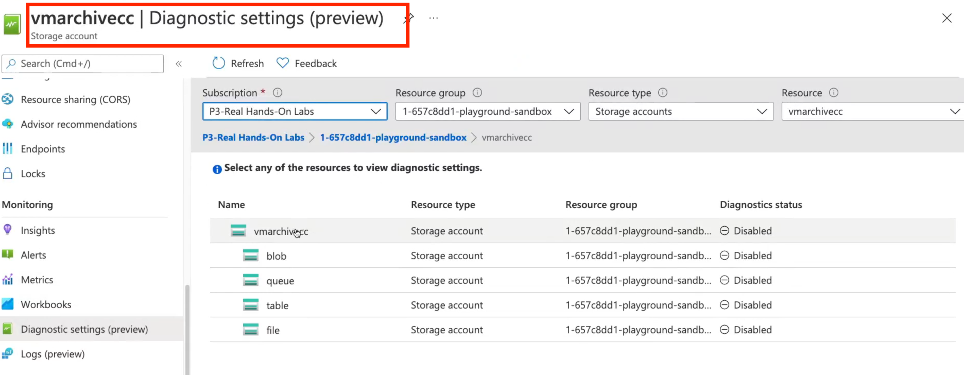The image size is (964, 375).
Task: Click the sidebar vertical scrollbar
Action: (187, 329)
